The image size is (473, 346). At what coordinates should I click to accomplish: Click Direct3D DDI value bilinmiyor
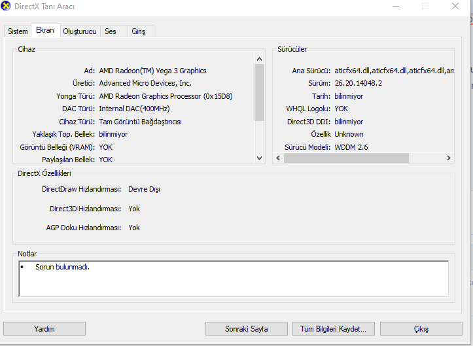tap(349, 122)
